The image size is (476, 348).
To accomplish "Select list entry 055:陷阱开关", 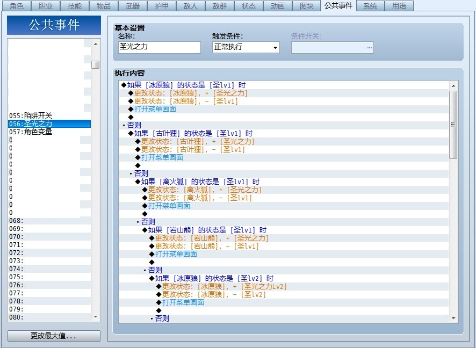I will tap(49, 115).
